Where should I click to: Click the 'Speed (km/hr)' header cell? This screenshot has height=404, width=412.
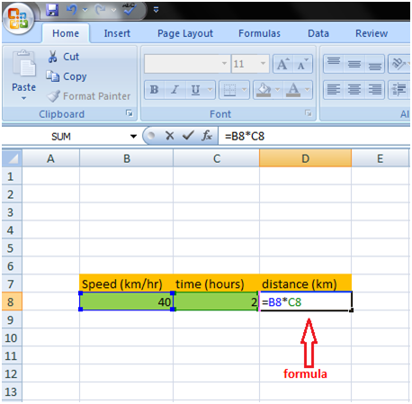[x=127, y=283]
